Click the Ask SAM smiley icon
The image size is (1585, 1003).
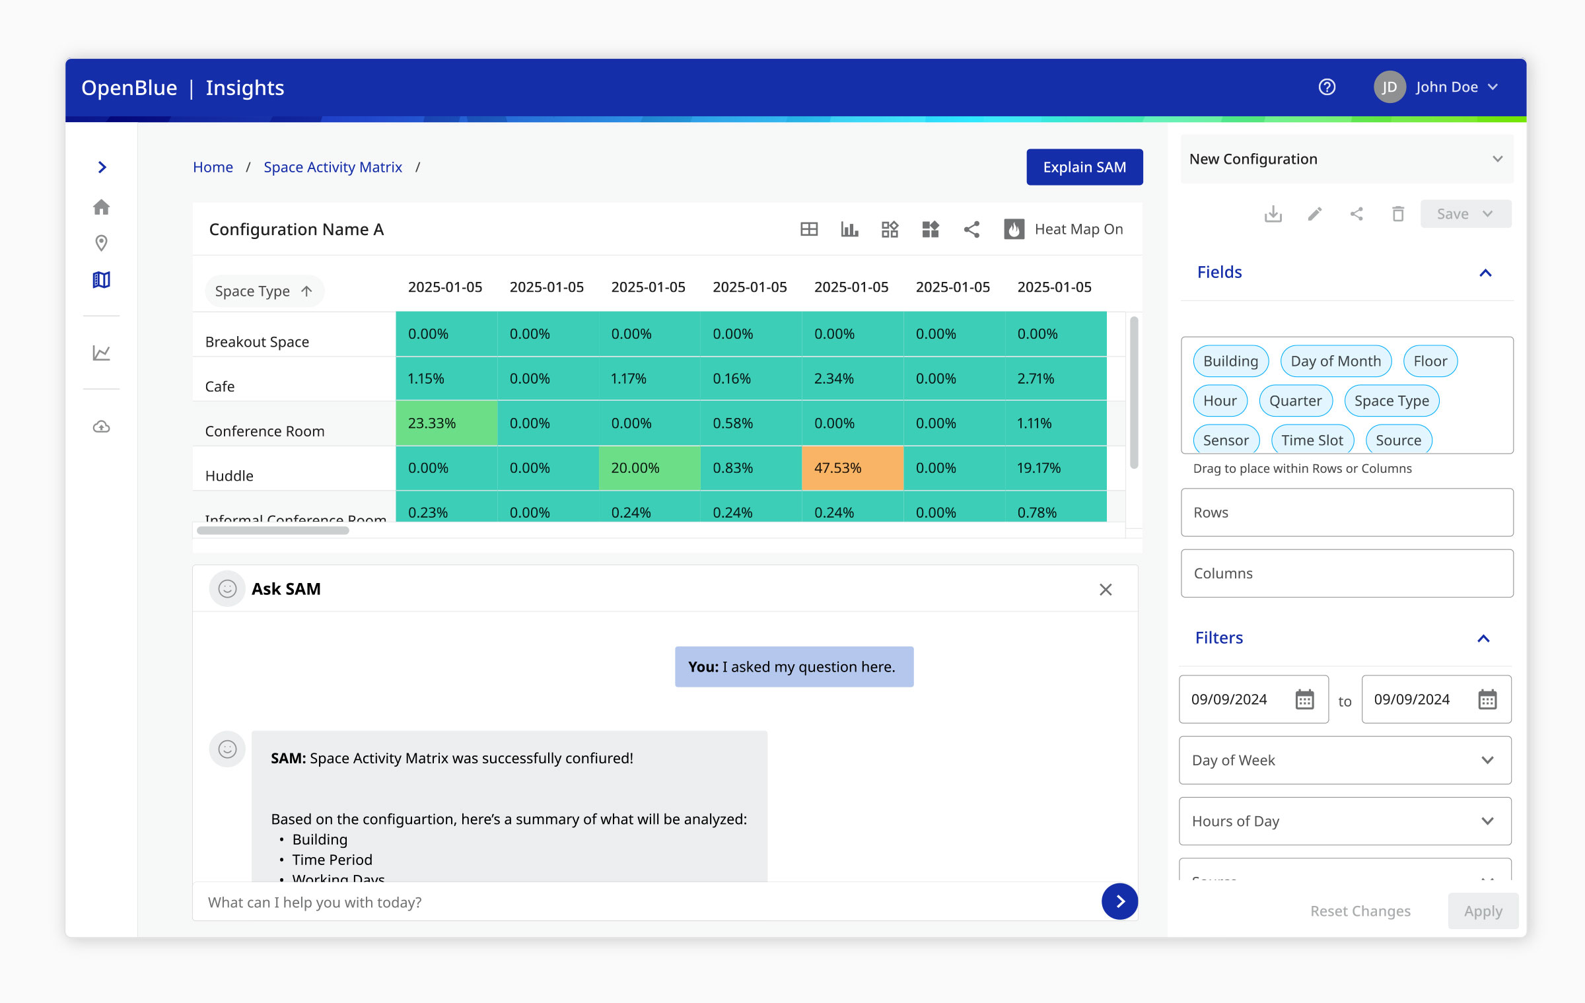(227, 589)
